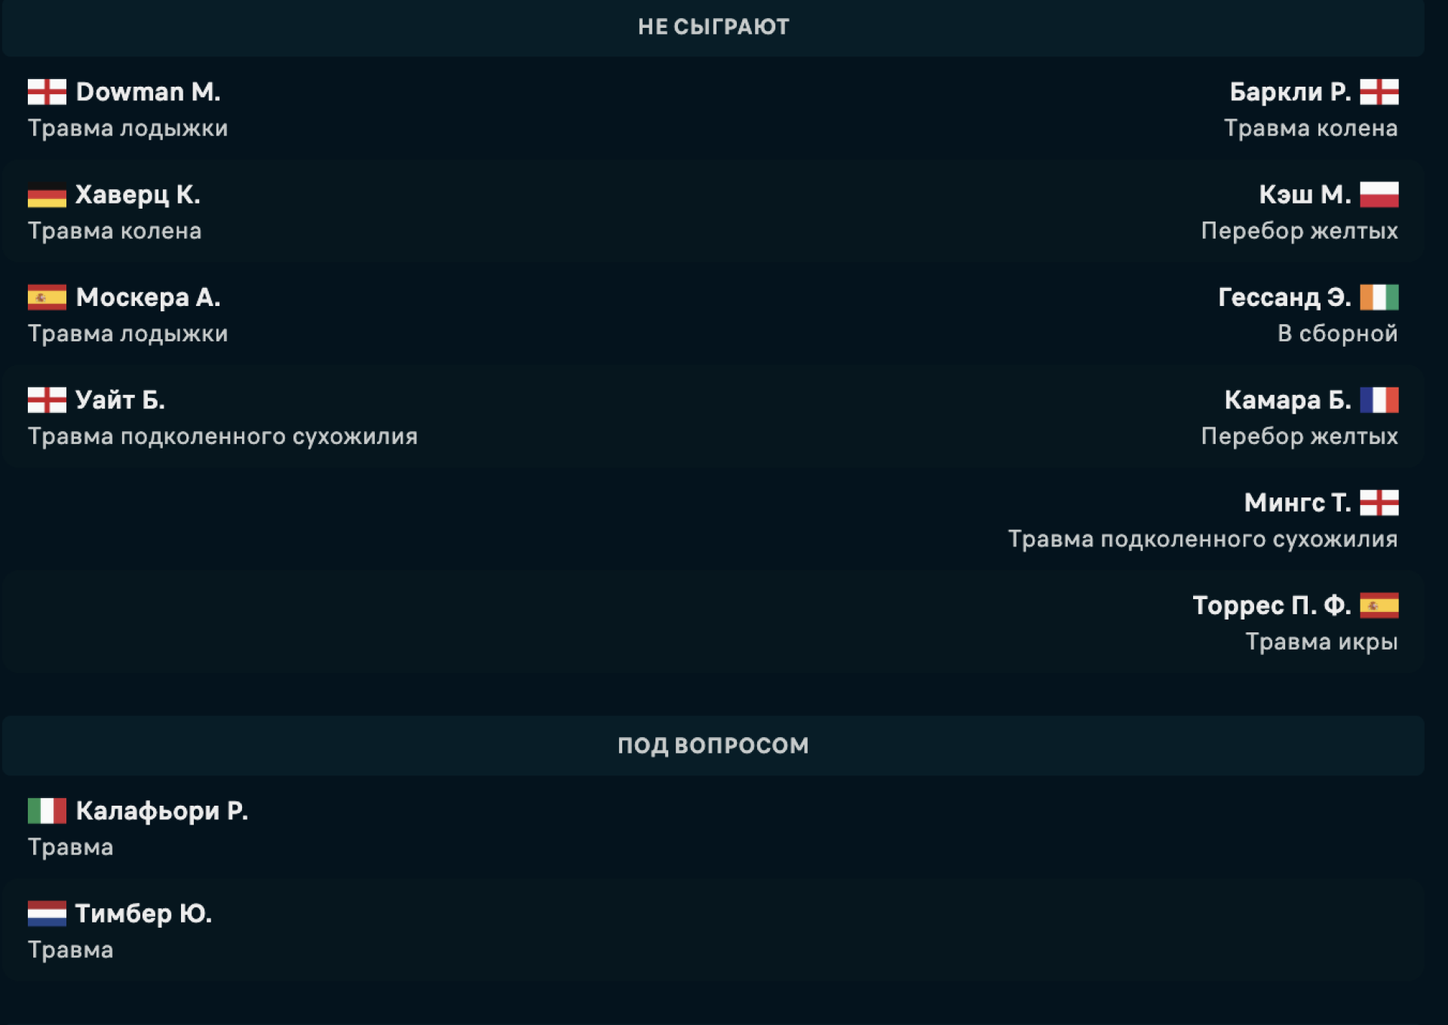This screenshot has height=1025, width=1448.
Task: Click the НЕ СЫГРАЮТ section header
Action: point(713,27)
